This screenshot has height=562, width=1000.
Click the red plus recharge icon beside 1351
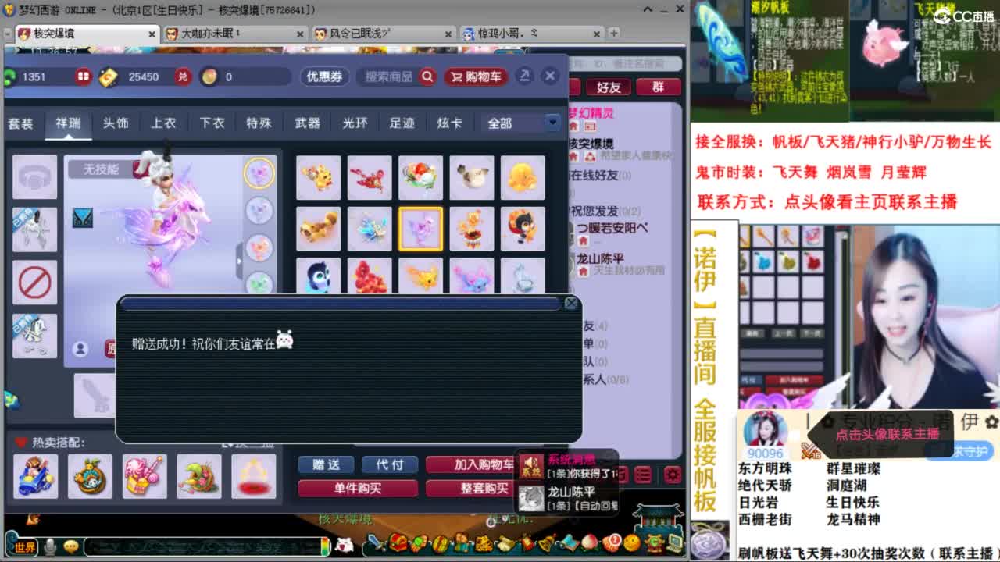(x=84, y=76)
